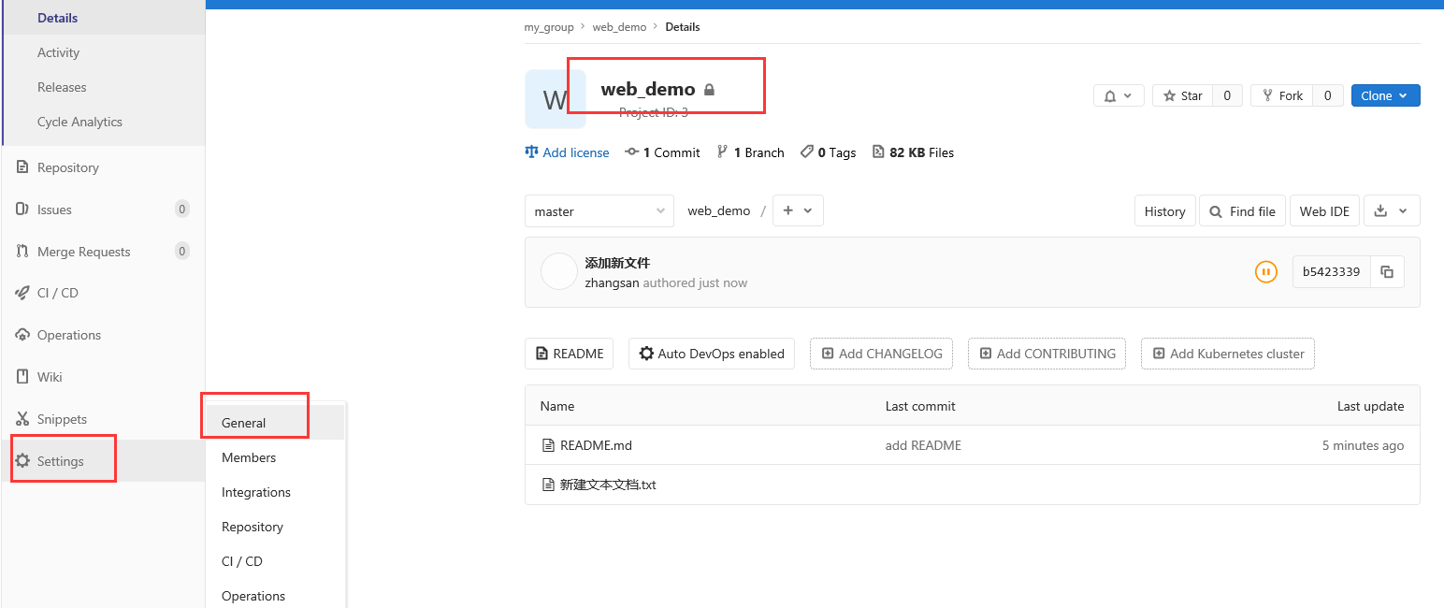
Task: Select Activity in the project submenu
Action: click(x=105, y=52)
